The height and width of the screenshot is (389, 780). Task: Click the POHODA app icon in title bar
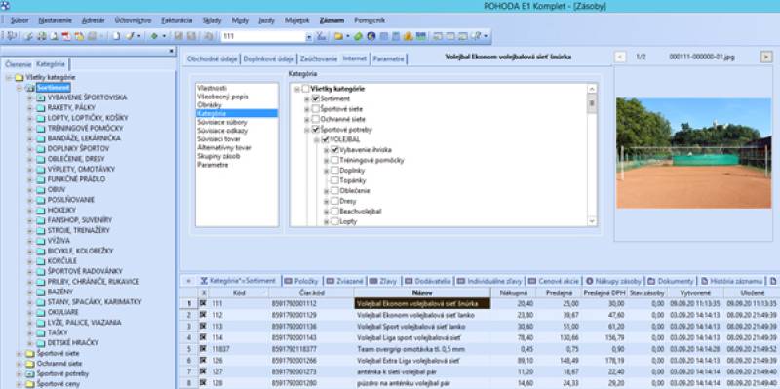[6, 6]
